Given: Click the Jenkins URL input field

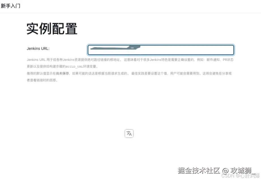Looking at the screenshot, I should 161,49.
